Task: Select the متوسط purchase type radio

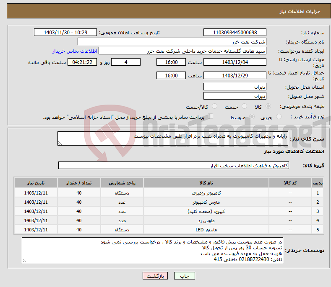Action: [252, 116]
